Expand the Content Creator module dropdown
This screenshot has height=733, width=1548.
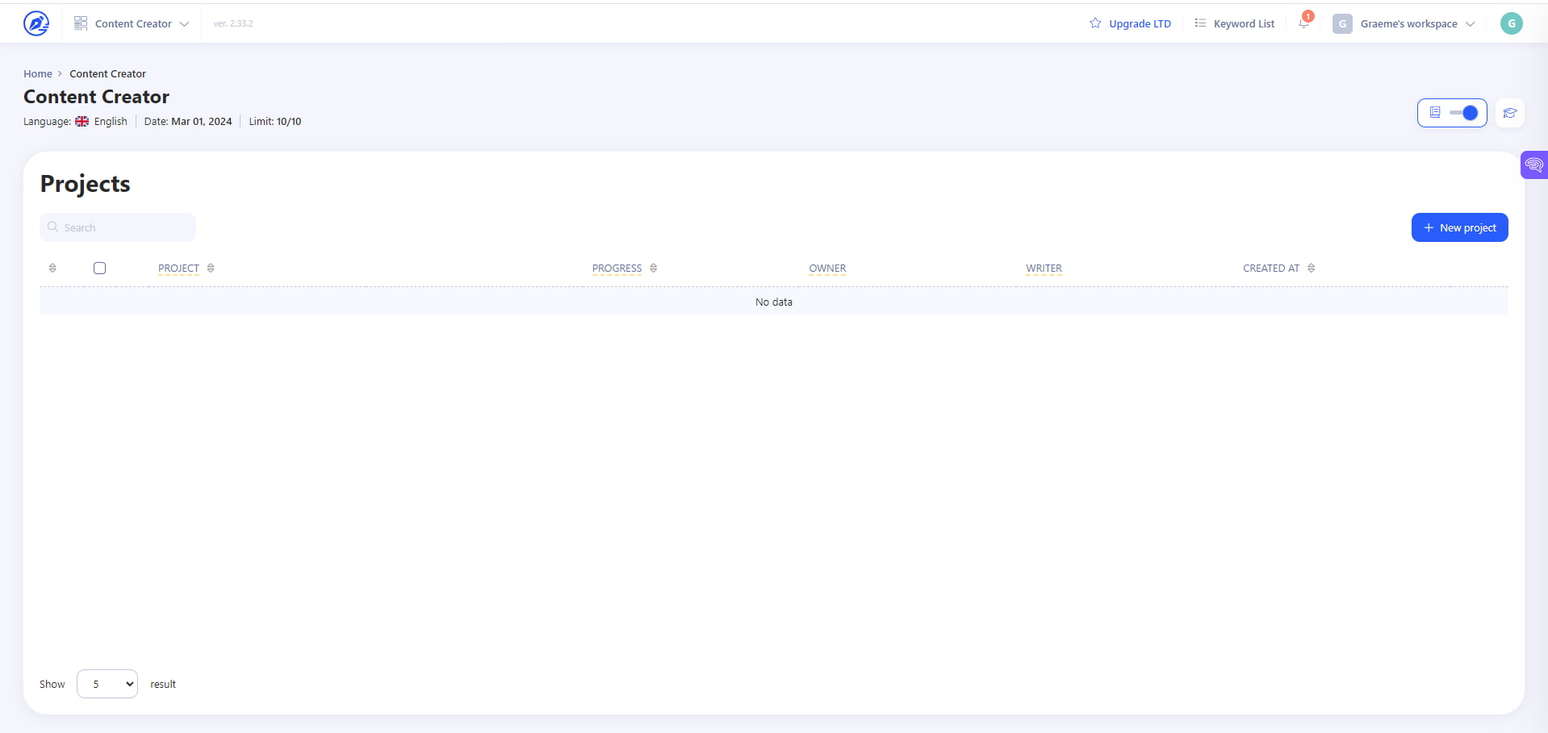(185, 23)
